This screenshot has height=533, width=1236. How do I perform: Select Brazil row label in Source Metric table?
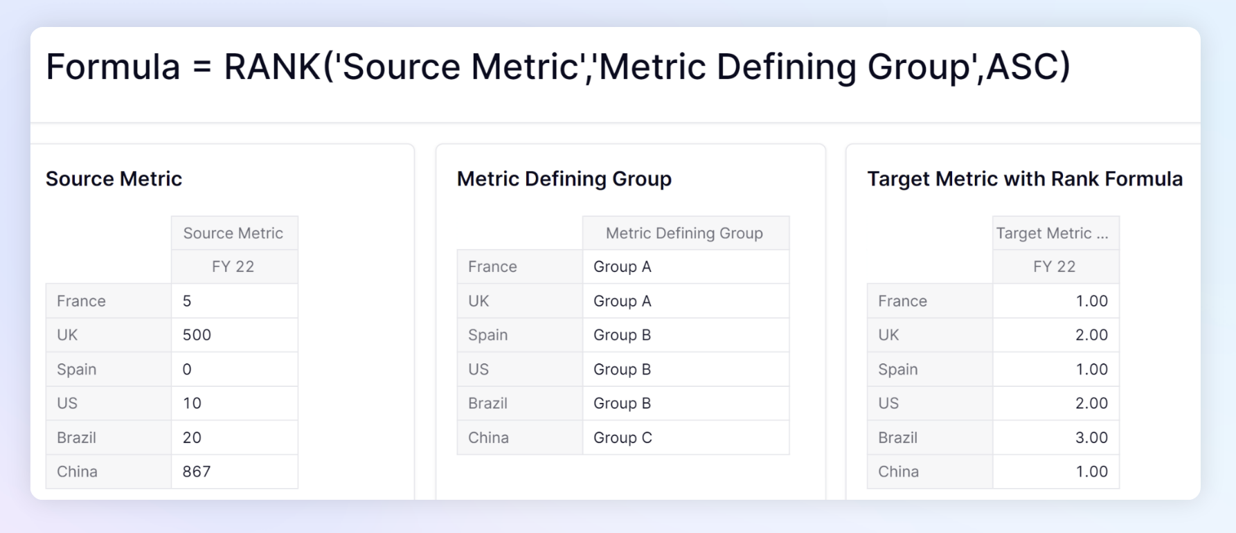[109, 437]
